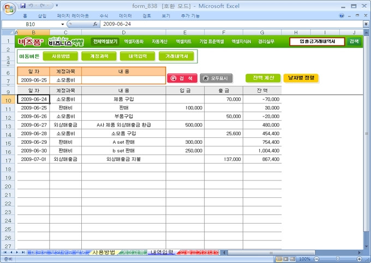The height and width of the screenshot is (263, 371).
Task: Select withdrawal cell 137,000
Action: pos(224,159)
